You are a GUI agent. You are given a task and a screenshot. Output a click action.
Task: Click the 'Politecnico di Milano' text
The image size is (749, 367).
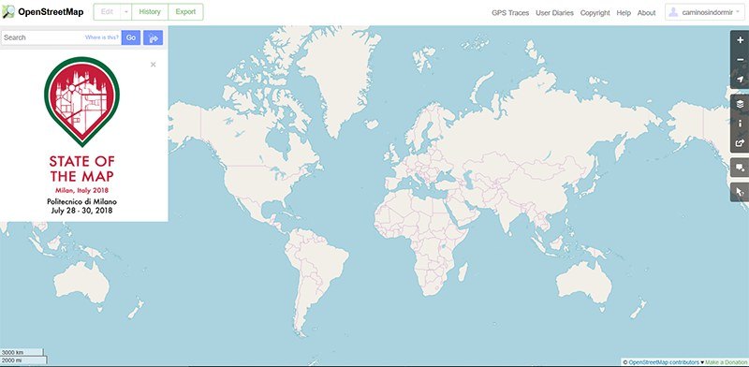(81, 201)
